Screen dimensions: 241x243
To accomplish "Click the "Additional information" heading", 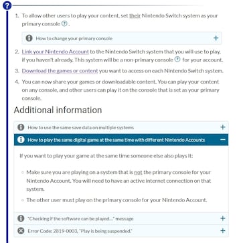I will point(58,110).
